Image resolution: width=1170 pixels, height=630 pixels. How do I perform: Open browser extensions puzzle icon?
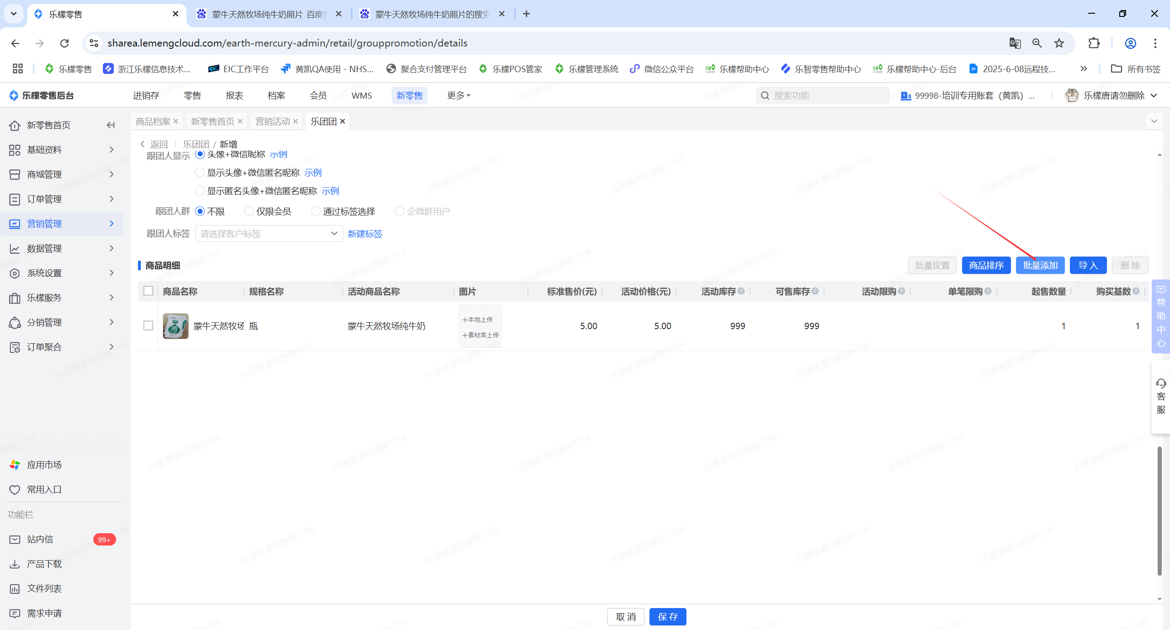[x=1094, y=43]
